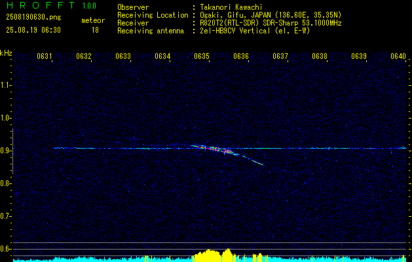Click the Receiving Location label

[153, 15]
